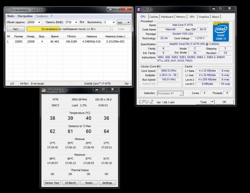Image resolution: width=250 pixels, height=193 pixels.
Task: Switch to the About tab
Action: [215, 17]
